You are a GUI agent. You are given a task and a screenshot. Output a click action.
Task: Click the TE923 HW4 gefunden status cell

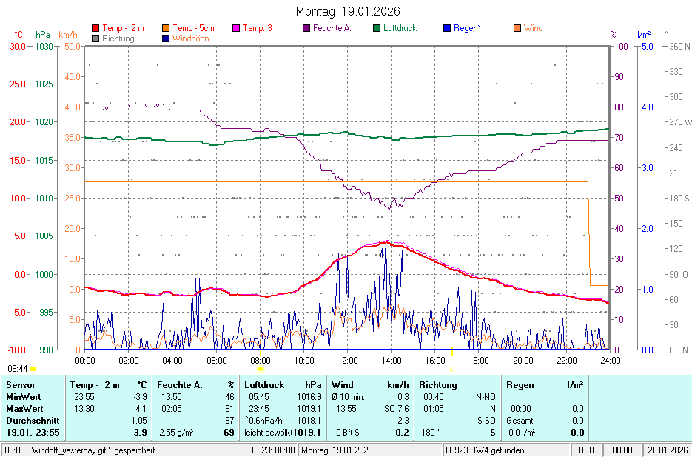click(x=485, y=450)
